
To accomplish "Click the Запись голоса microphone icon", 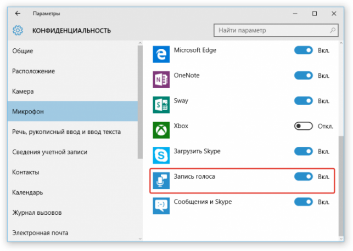I will coord(161,181).
